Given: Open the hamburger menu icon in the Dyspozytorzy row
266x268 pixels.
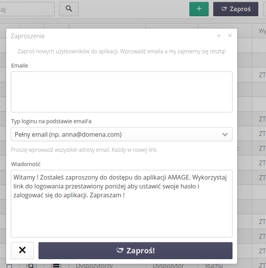Looking at the screenshot, I should click(x=56, y=266).
